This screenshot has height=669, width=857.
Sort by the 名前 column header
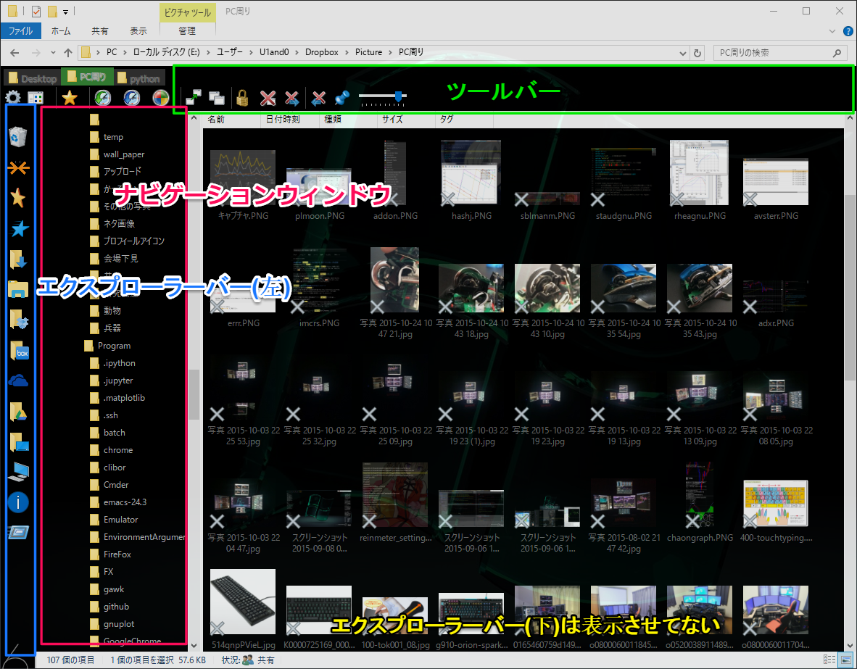[x=232, y=119]
